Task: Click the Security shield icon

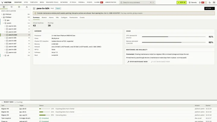Action: pos(190,2)
